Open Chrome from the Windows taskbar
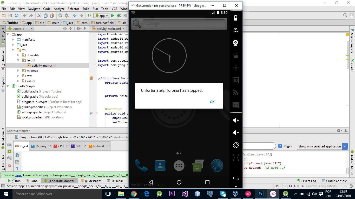355x199 pixels. (x=134, y=194)
